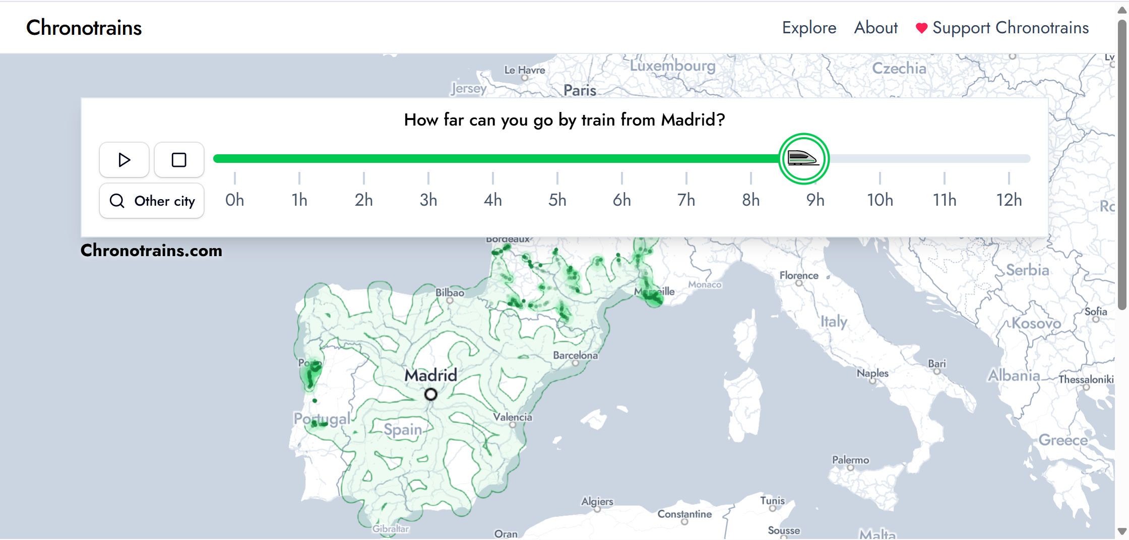This screenshot has height=540, width=1129.
Task: Click the magnifier icon in Other city
Action: coord(117,201)
